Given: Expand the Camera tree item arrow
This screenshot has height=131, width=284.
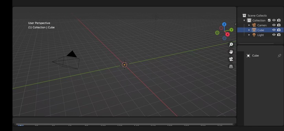Looking at the screenshot, I should tap(249, 25).
